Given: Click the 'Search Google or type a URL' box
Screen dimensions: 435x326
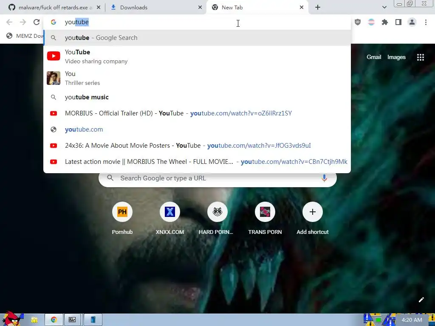Looking at the screenshot, I should coord(217,178).
